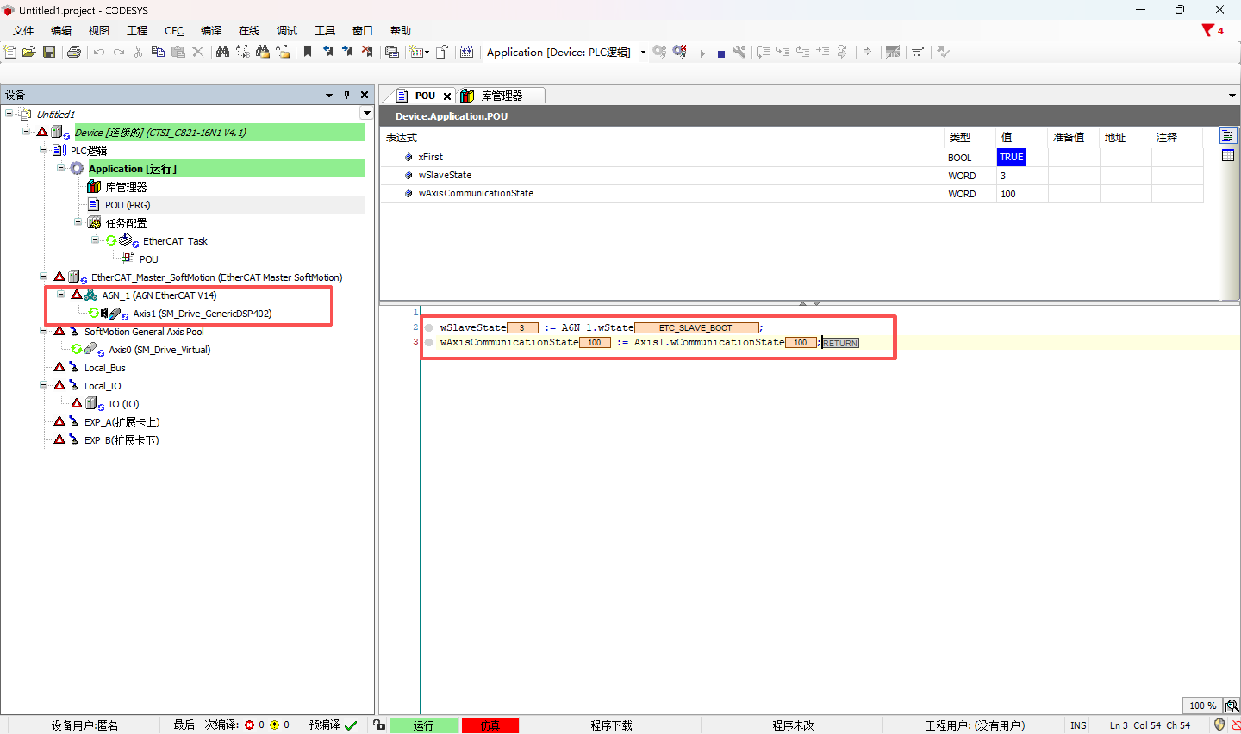
Task: Toggle breakpoint dot on code line 3
Action: point(429,342)
